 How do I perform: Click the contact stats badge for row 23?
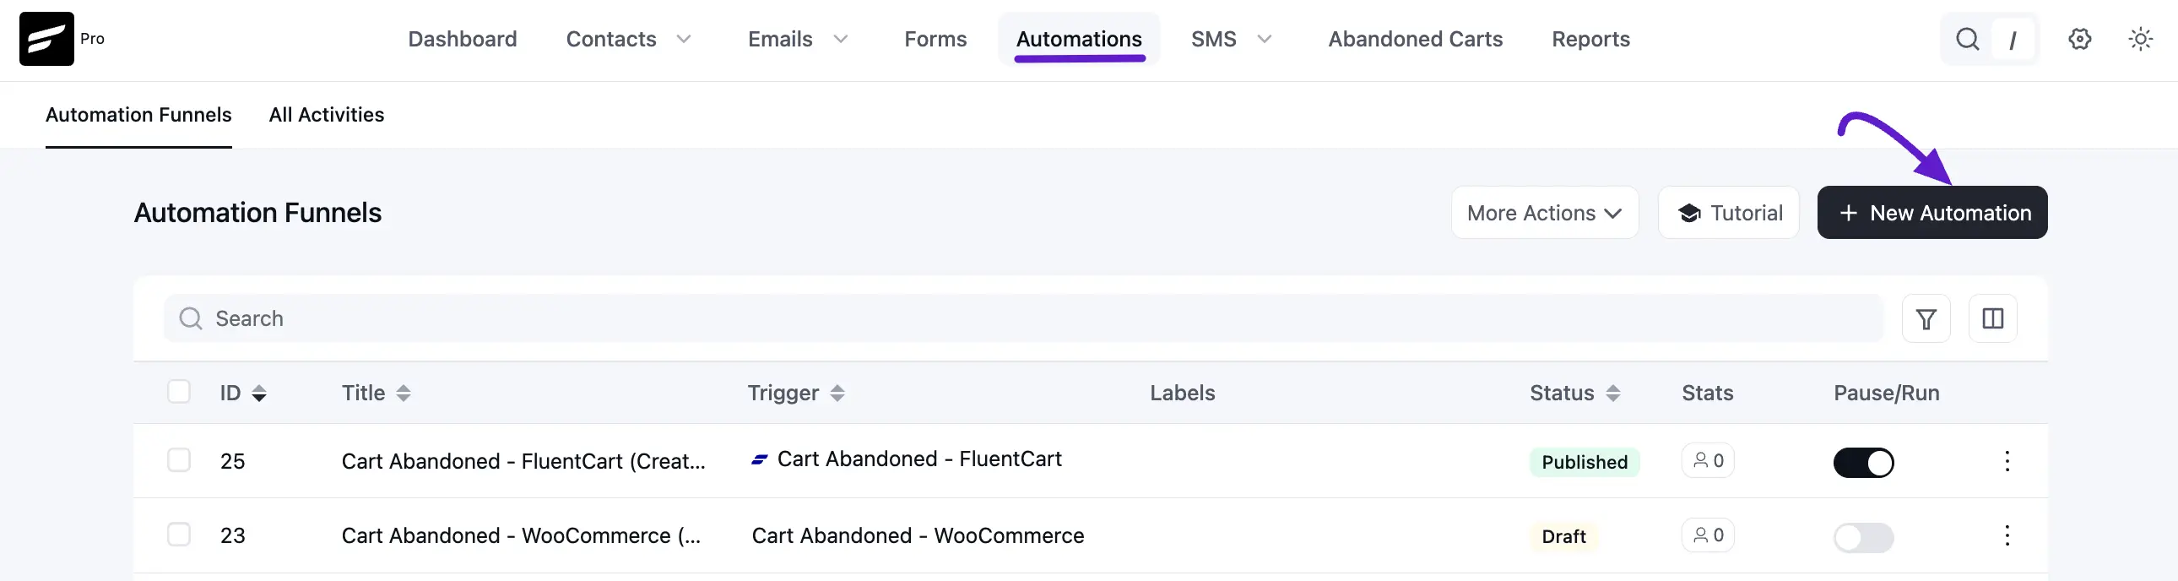tap(1708, 535)
